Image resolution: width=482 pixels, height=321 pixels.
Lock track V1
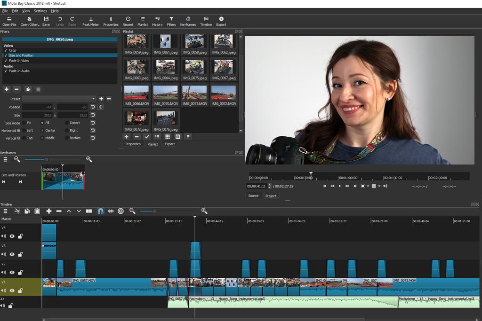click(x=20, y=290)
